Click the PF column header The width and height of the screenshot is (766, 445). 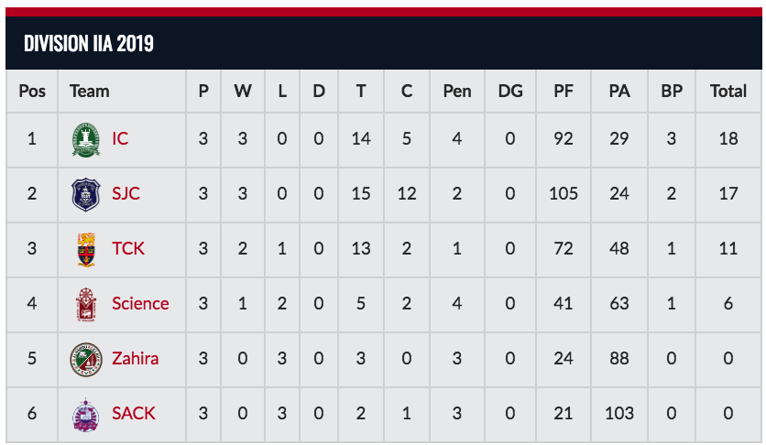564,92
